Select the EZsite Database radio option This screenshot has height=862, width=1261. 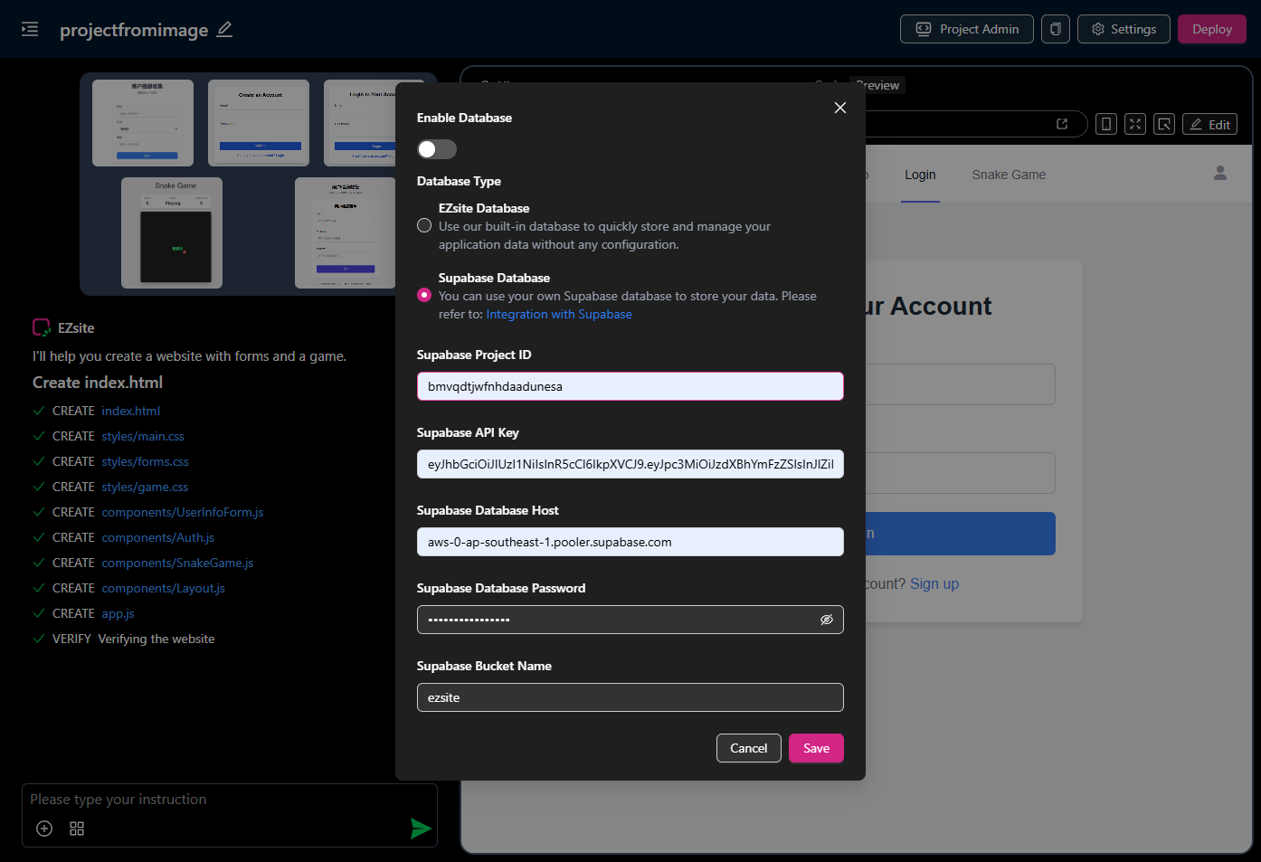(424, 225)
